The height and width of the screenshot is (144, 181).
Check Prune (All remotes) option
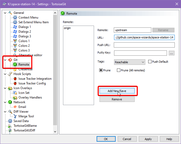[118, 70]
